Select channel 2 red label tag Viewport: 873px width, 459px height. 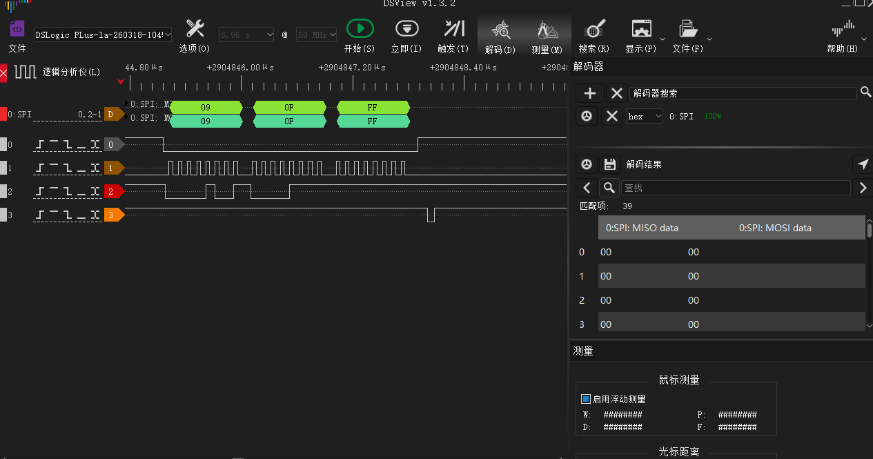pyautogui.click(x=113, y=191)
